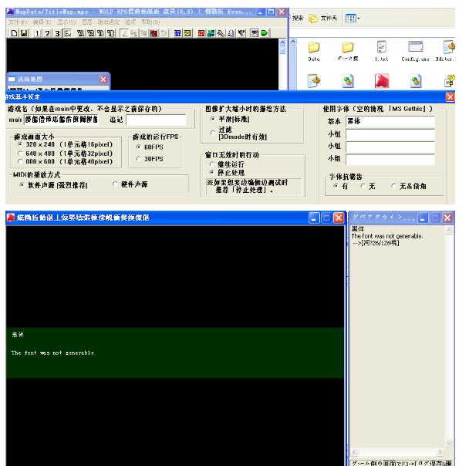Screen dimensions: 469x466
Task: Set font anti-aliasing to 有
Action: click(x=336, y=186)
